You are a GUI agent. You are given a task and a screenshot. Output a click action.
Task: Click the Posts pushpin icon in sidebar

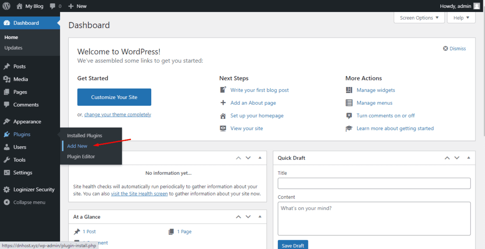coord(7,66)
